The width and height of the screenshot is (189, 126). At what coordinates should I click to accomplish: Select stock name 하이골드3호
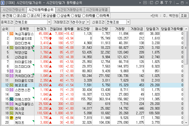pos(23,62)
